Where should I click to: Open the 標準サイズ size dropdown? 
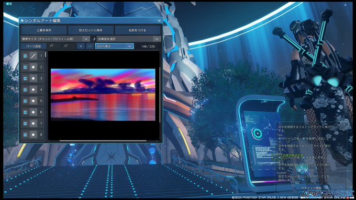pyautogui.click(x=55, y=39)
